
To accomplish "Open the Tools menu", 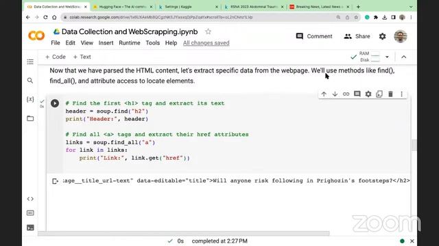I will tap(152, 43).
